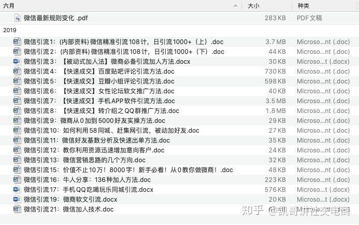Click the PDF icon of 微信最新规则变化

(x=18, y=18)
